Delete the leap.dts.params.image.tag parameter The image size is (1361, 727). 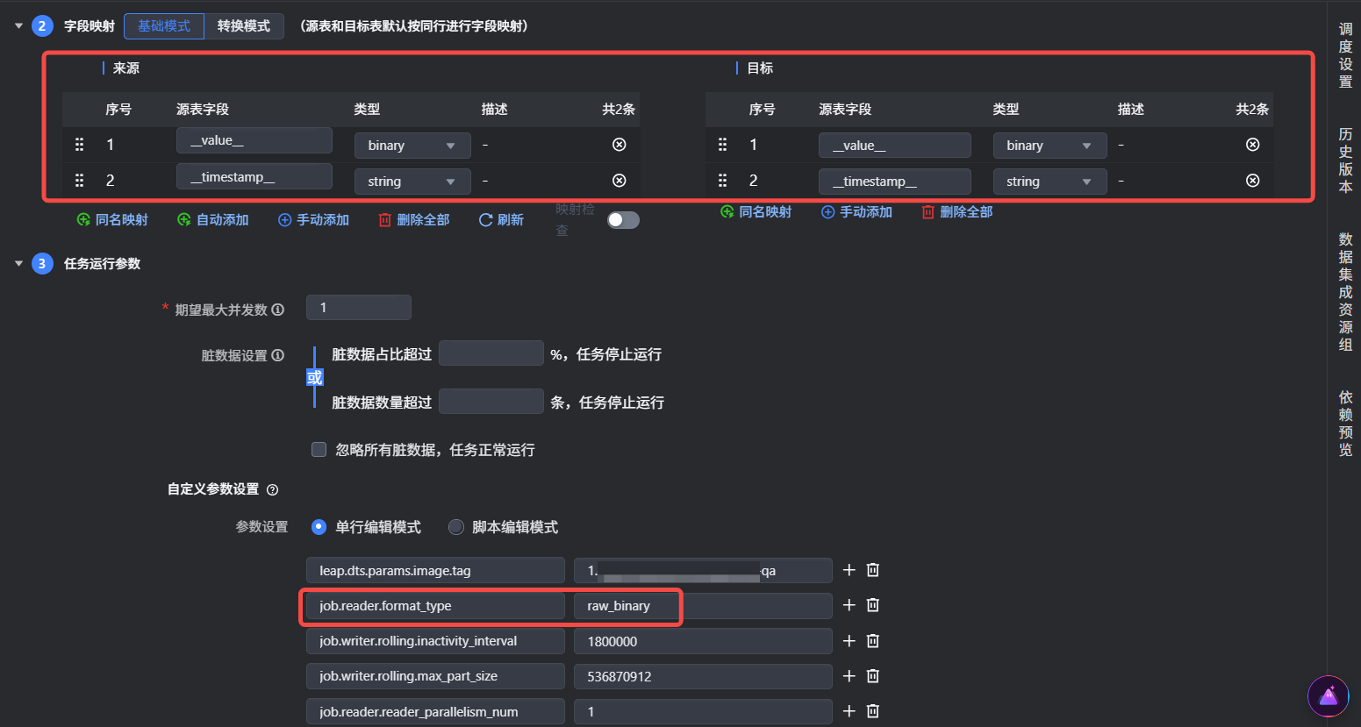tap(873, 570)
